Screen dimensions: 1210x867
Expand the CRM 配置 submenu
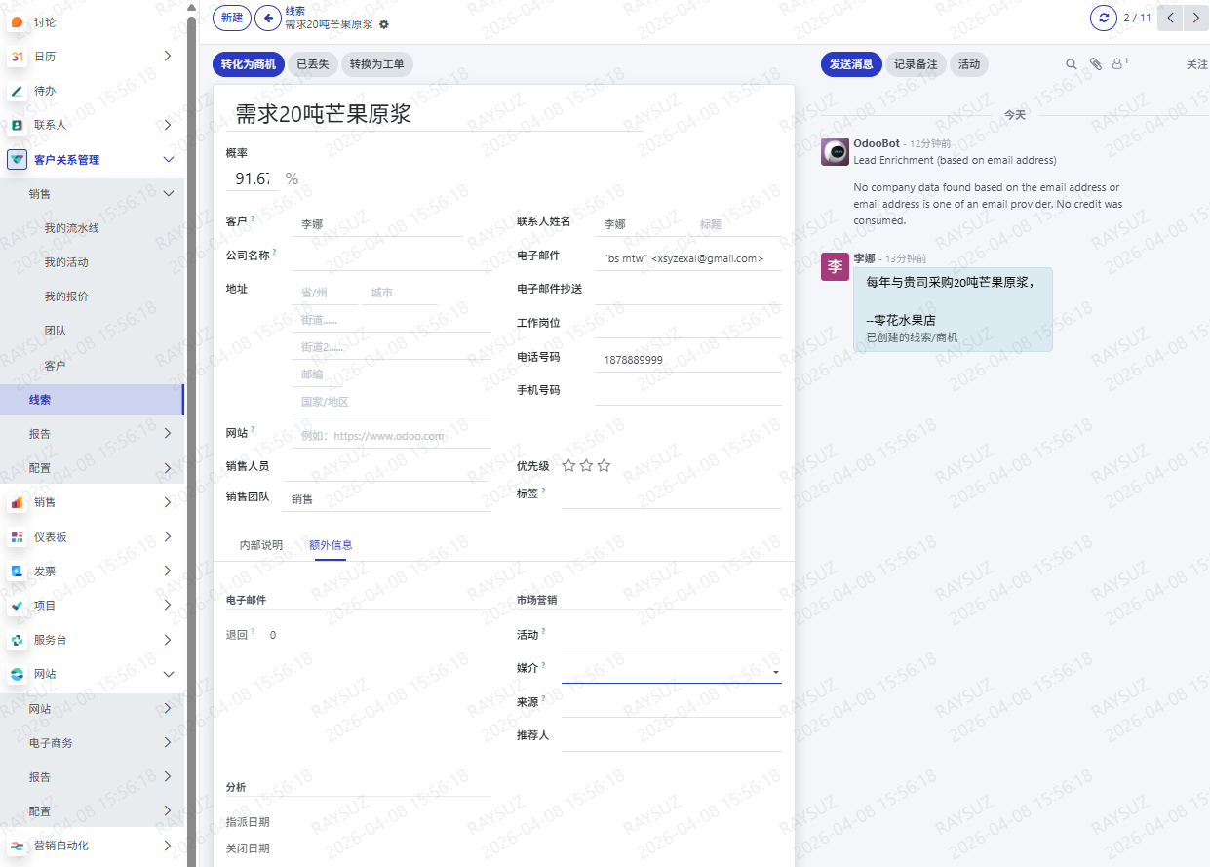coord(168,468)
